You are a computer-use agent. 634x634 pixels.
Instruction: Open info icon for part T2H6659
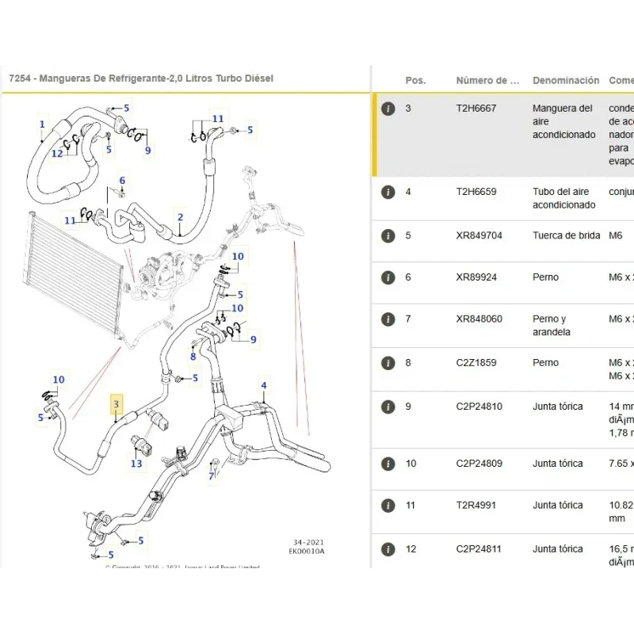(x=388, y=192)
